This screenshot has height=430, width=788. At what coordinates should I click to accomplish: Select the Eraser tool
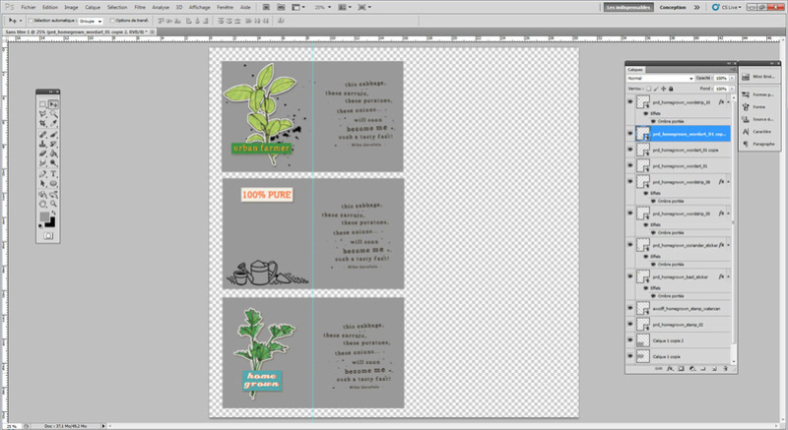42,154
